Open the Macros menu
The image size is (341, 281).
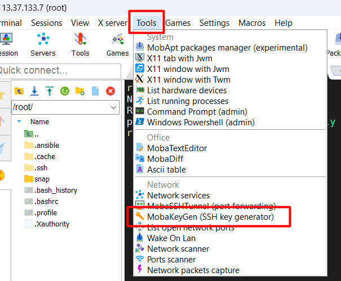(252, 23)
